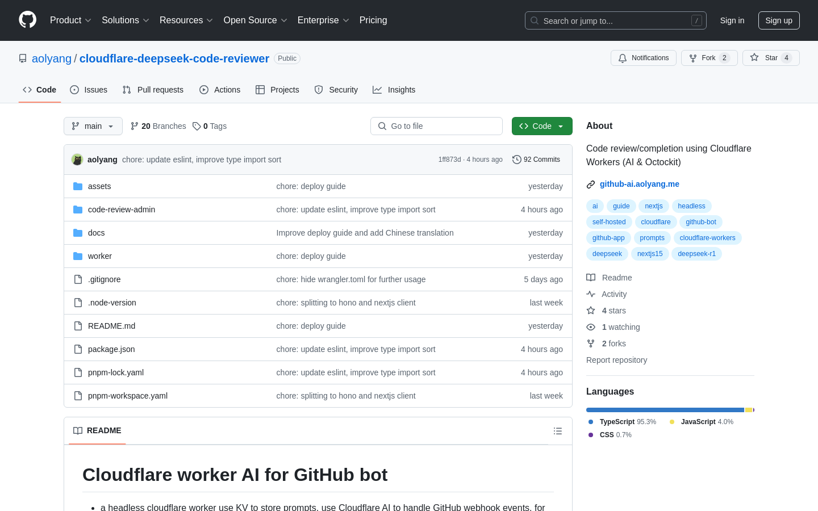Switch to the Pull requests tab

[x=153, y=90]
